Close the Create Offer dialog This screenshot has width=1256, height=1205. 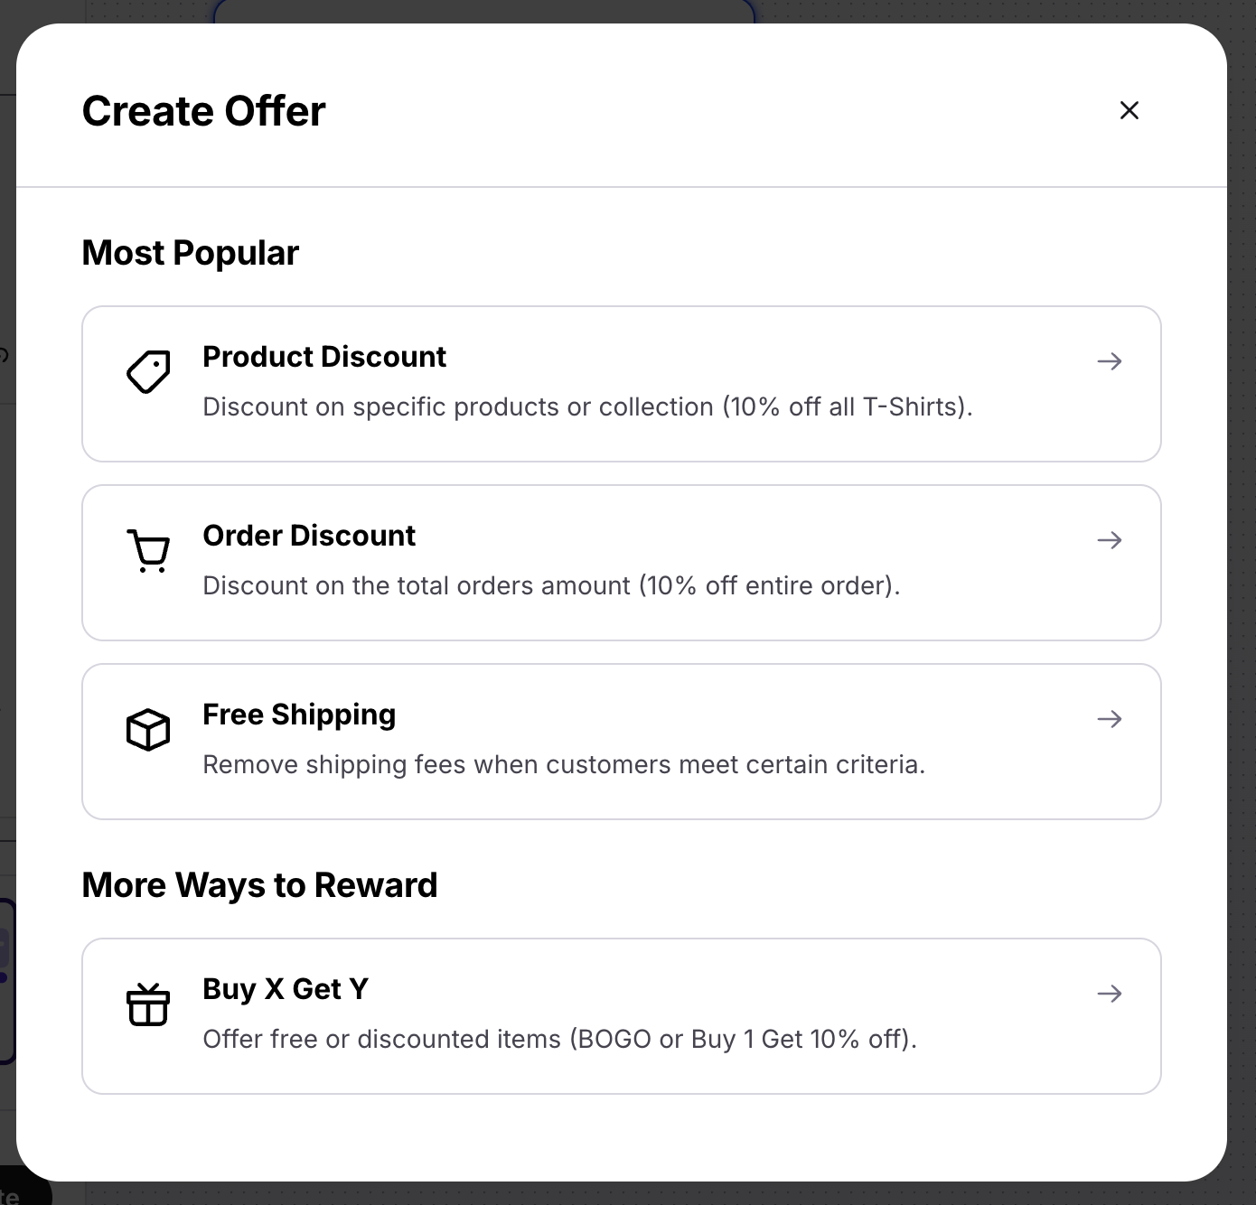click(x=1129, y=110)
